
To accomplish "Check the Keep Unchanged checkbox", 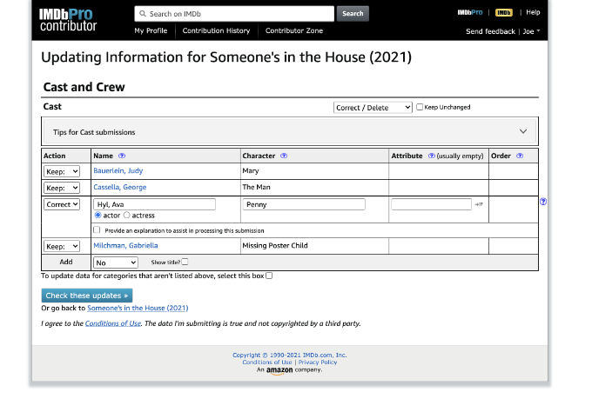I will (420, 107).
